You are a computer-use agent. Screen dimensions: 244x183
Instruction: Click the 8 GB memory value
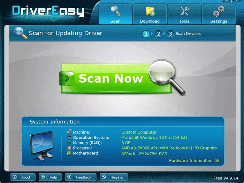(126, 143)
